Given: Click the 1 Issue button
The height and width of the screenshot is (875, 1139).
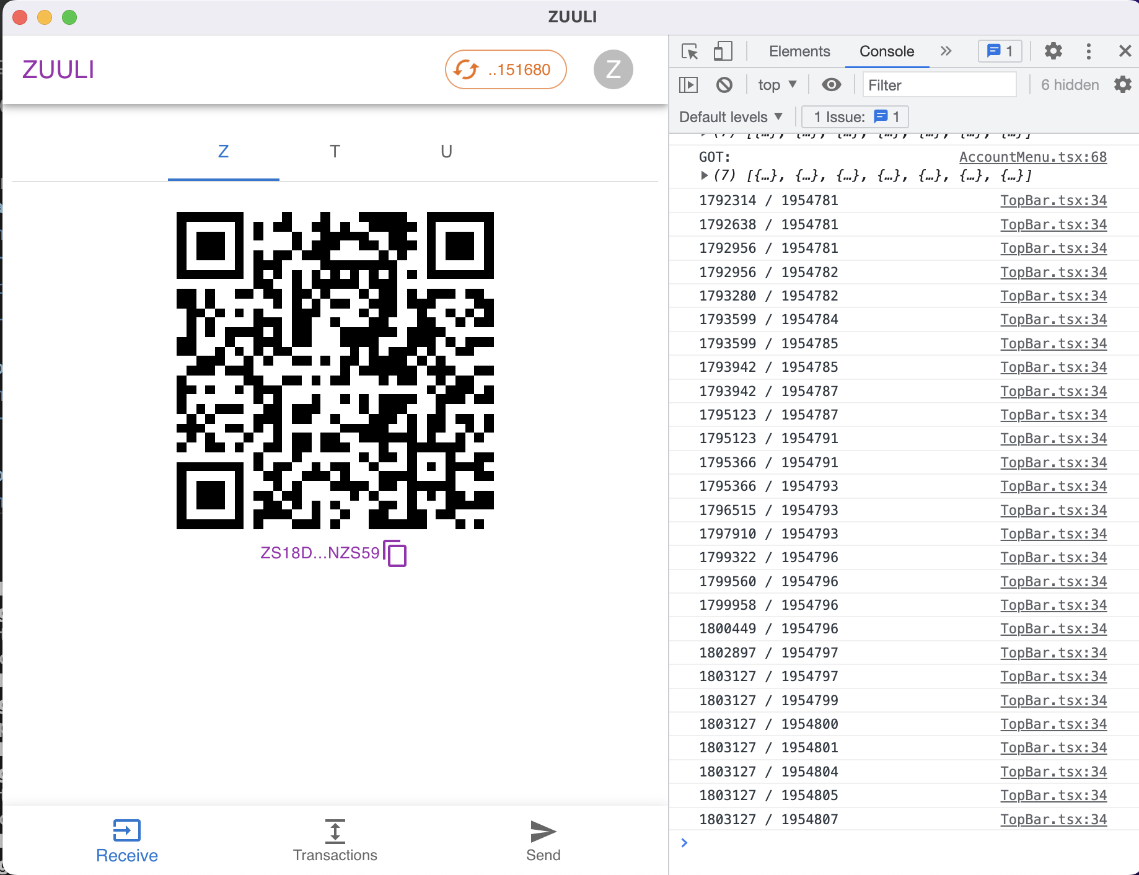Looking at the screenshot, I should [855, 117].
